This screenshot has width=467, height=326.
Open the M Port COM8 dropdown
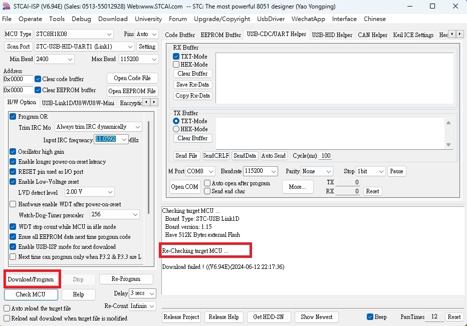coord(200,171)
